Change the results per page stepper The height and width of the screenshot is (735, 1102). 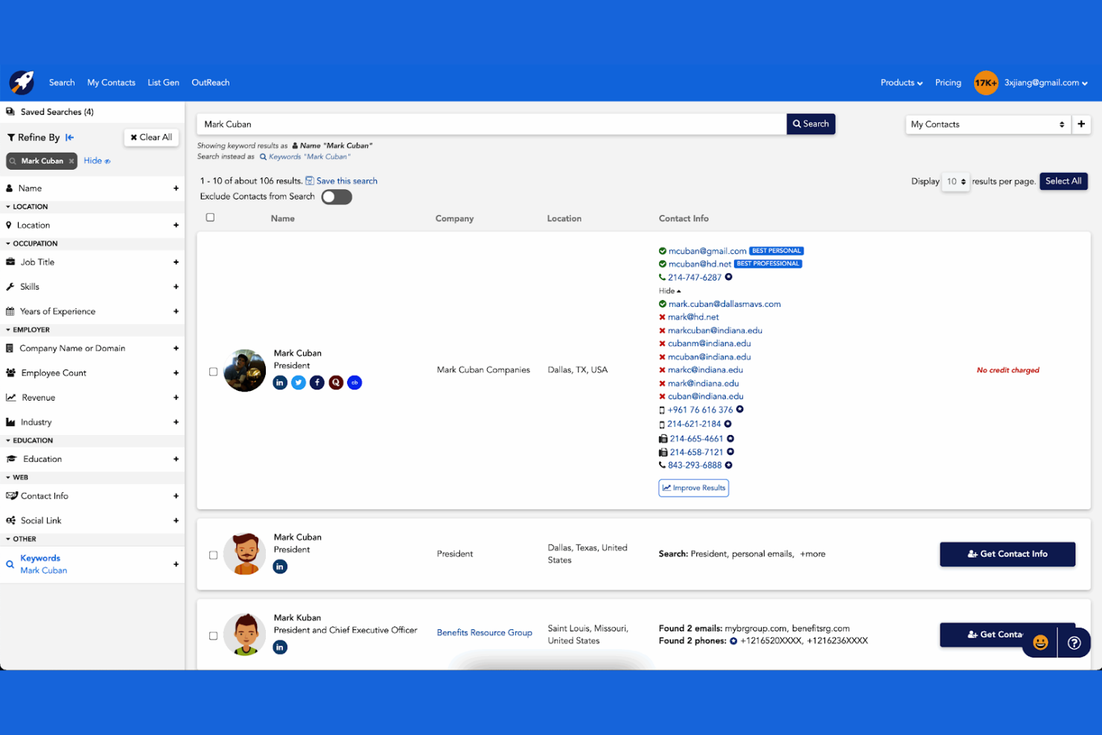(x=955, y=181)
